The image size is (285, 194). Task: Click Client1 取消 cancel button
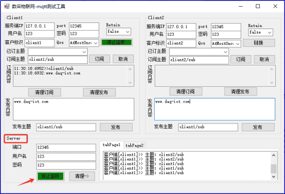coord(123,59)
